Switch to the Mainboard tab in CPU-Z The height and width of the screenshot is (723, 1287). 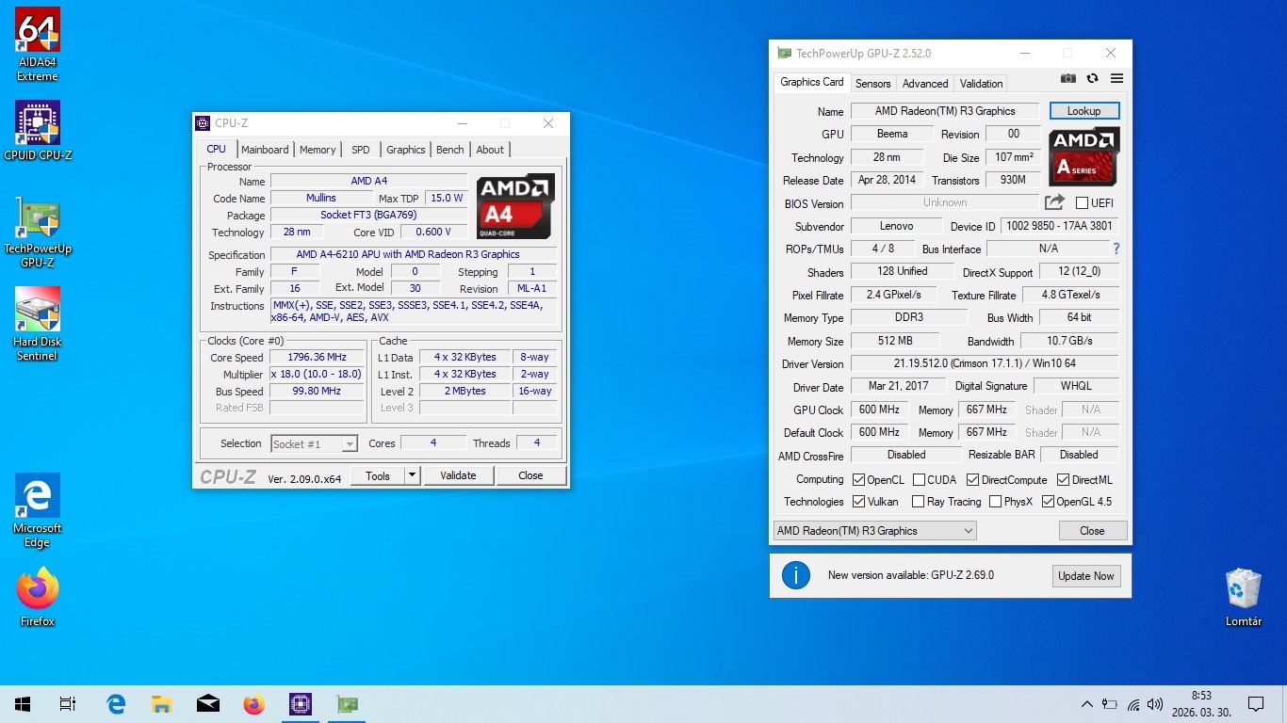(x=265, y=150)
